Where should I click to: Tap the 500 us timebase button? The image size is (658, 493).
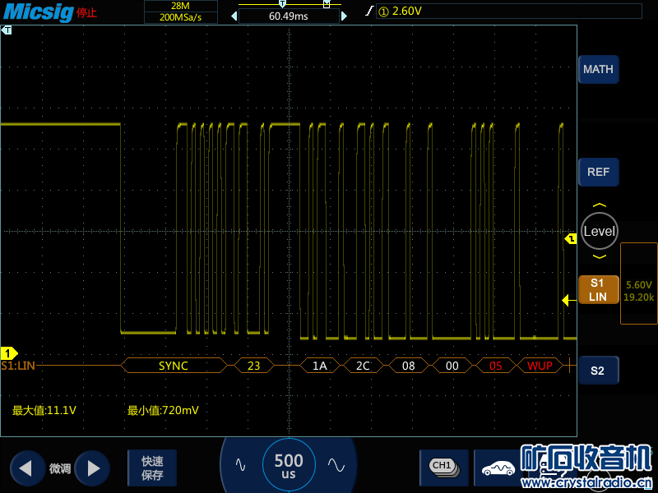(289, 466)
